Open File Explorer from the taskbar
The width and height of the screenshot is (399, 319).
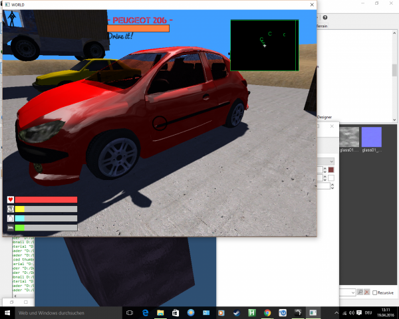160,312
